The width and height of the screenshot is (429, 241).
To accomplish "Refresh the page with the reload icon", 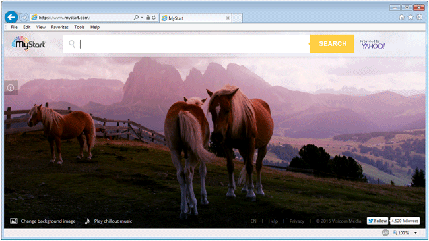I will tap(154, 18).
